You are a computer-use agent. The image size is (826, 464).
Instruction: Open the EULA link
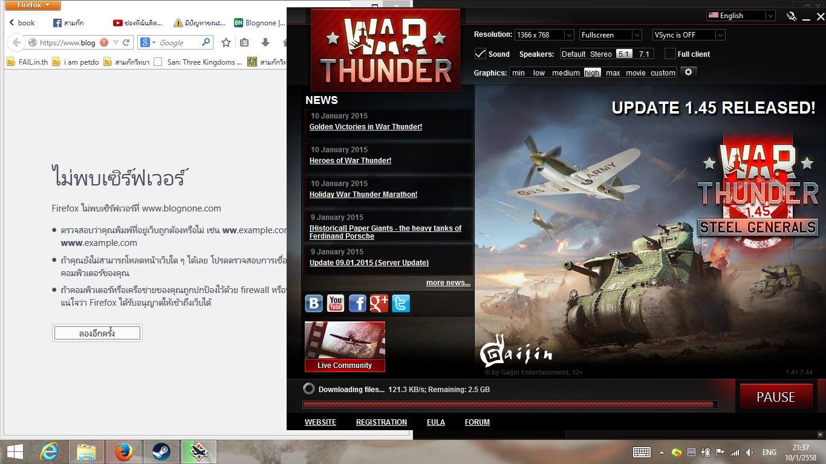coord(436,422)
